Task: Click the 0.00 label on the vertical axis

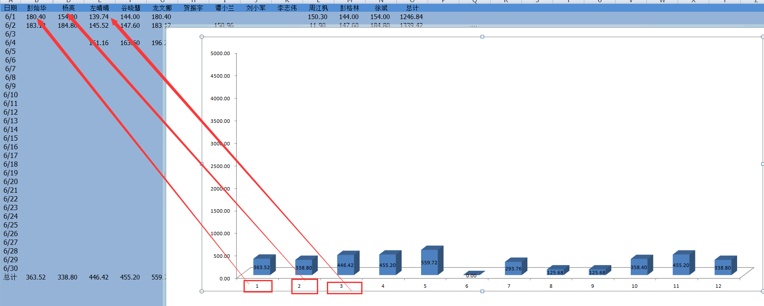Action: pos(225,279)
